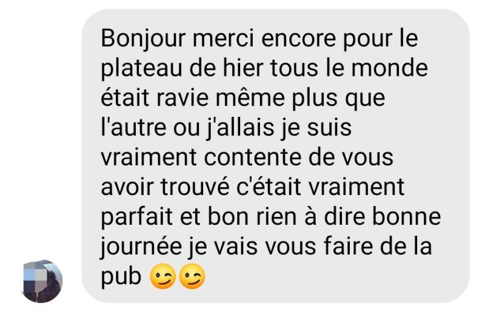Click the word "Bonjour" in the message

(144, 39)
